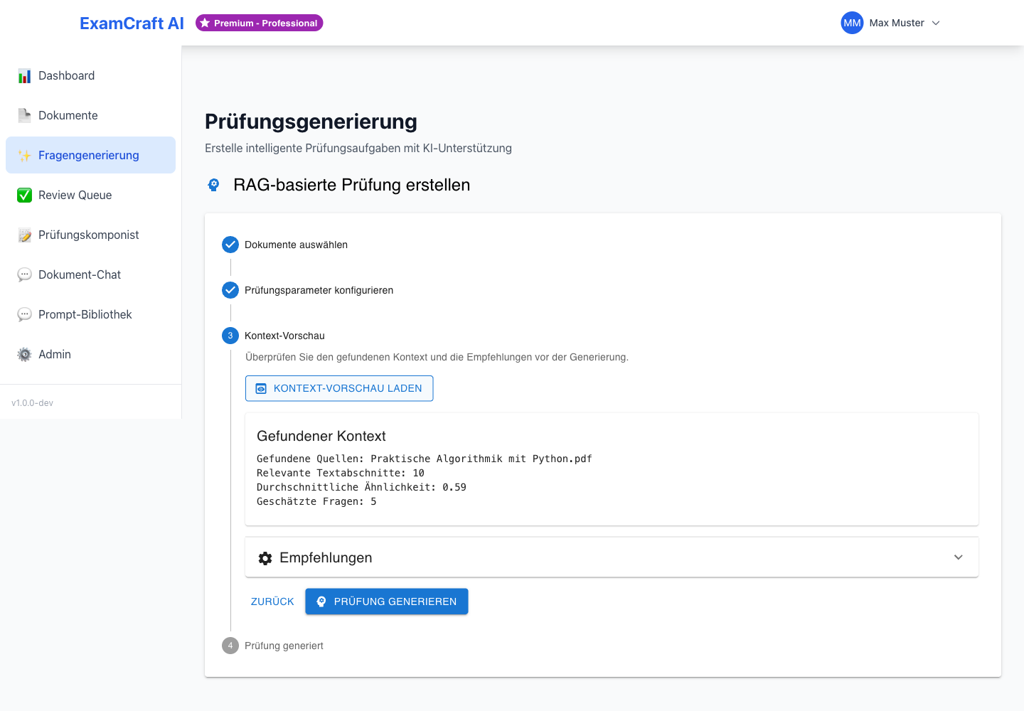Image resolution: width=1024 pixels, height=711 pixels.
Task: Click the Kontext-Vorschau step label
Action: pos(284,336)
